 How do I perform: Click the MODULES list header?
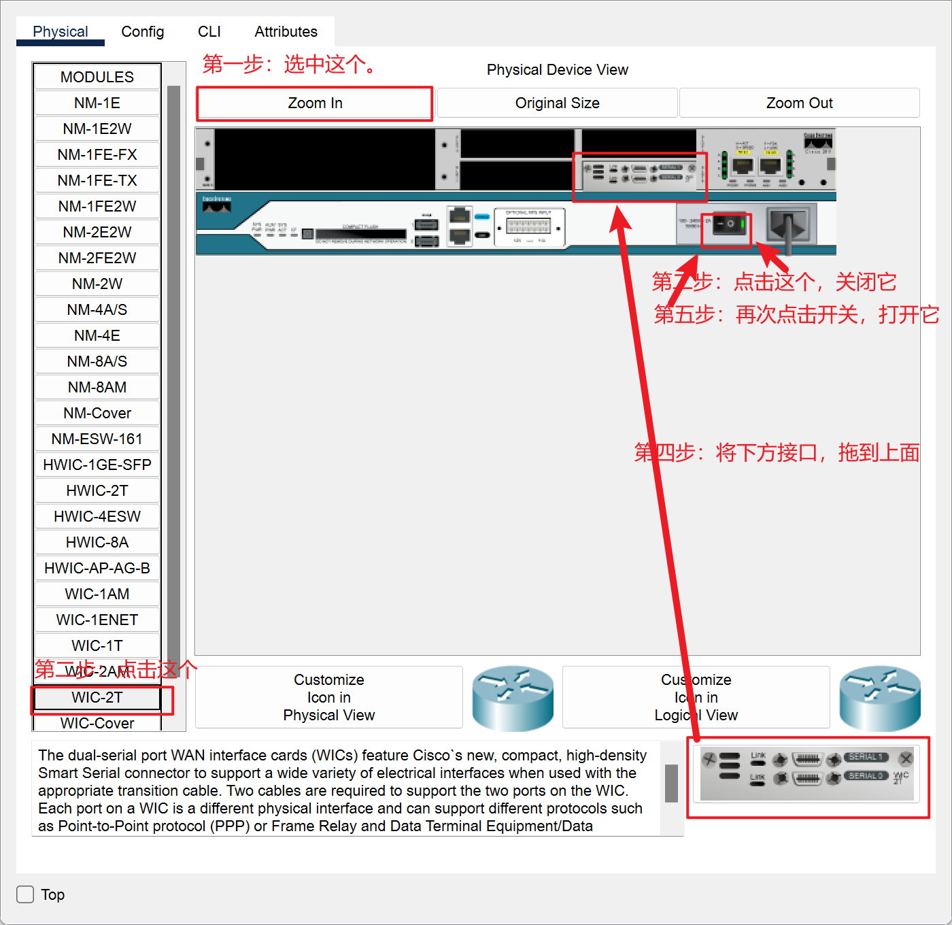97,77
